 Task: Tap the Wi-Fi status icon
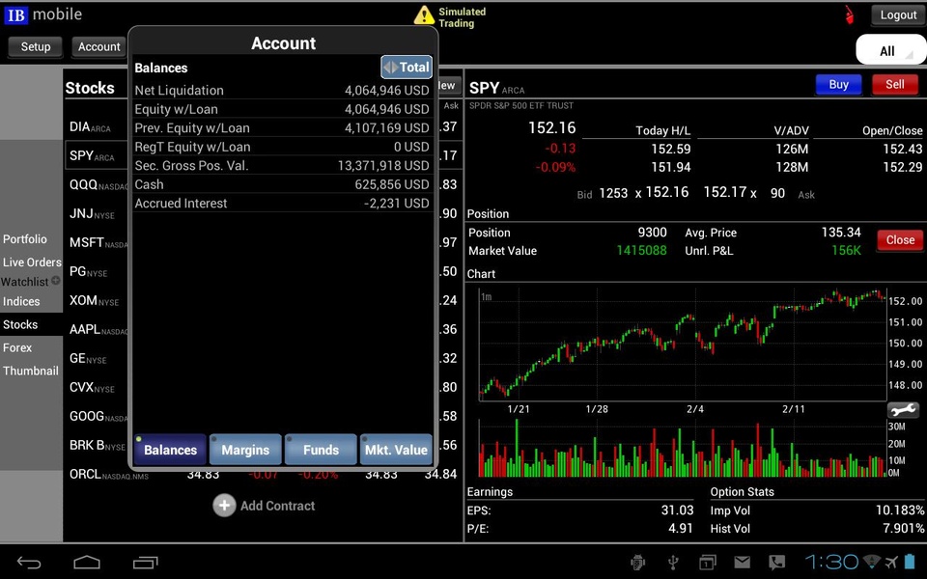871,562
